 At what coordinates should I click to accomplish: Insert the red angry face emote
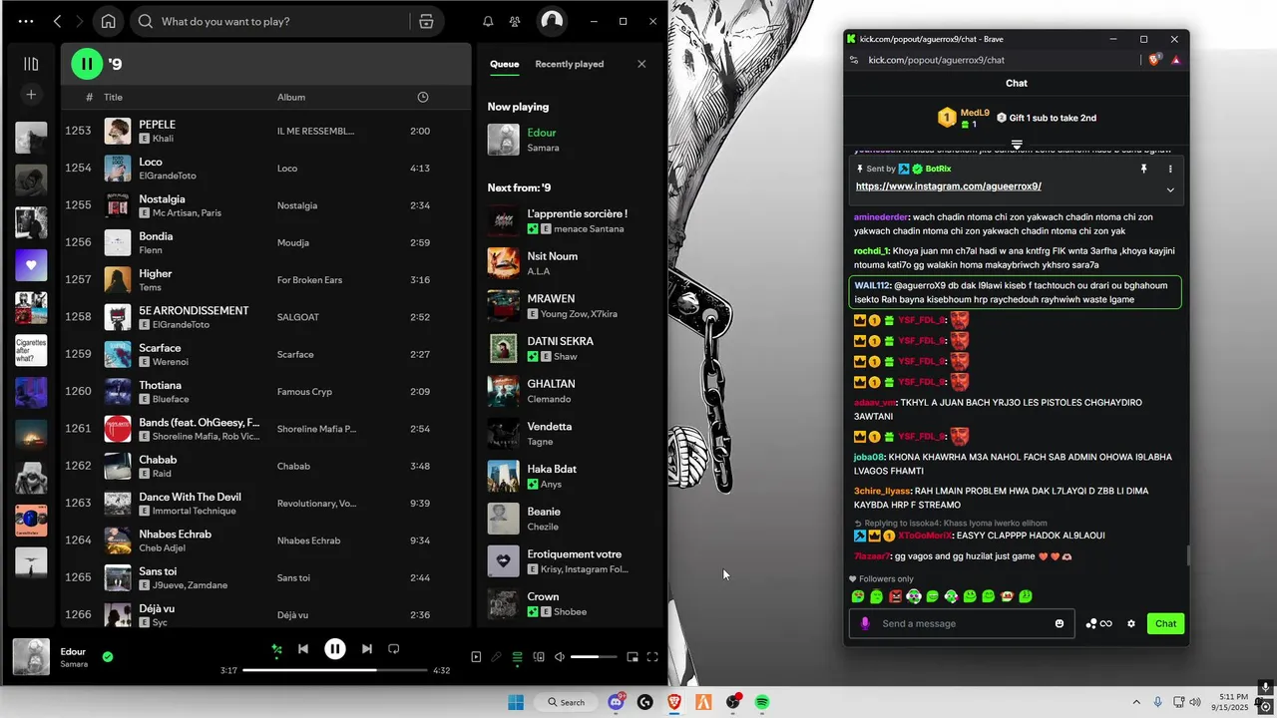click(895, 596)
